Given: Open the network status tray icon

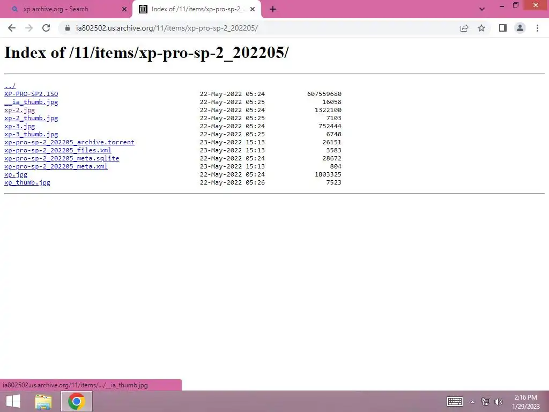Looking at the screenshot, I should 485,401.
